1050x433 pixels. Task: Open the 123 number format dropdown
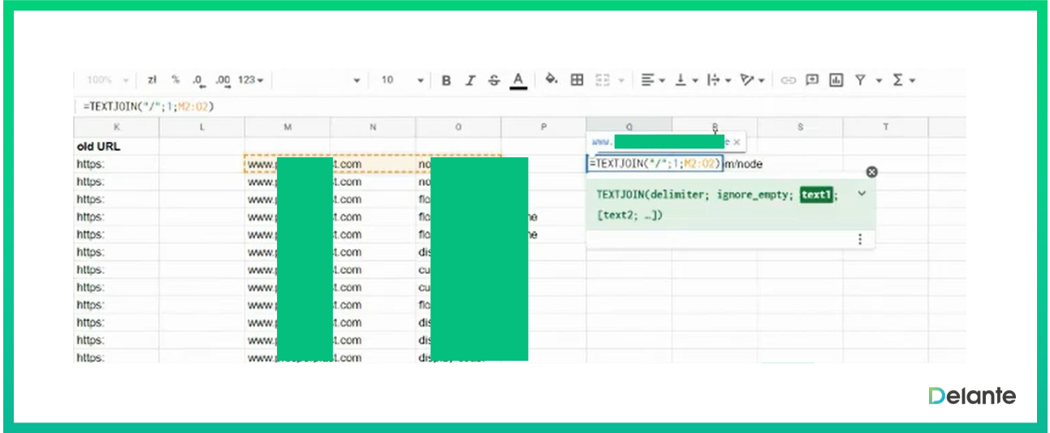pyautogui.click(x=251, y=80)
